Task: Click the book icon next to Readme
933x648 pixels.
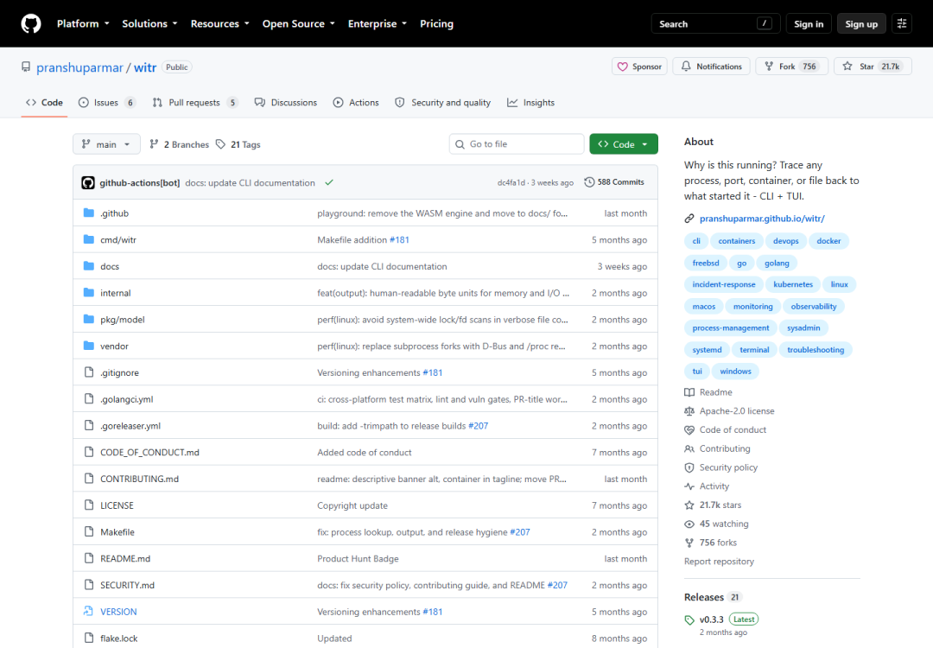Action: (x=689, y=392)
